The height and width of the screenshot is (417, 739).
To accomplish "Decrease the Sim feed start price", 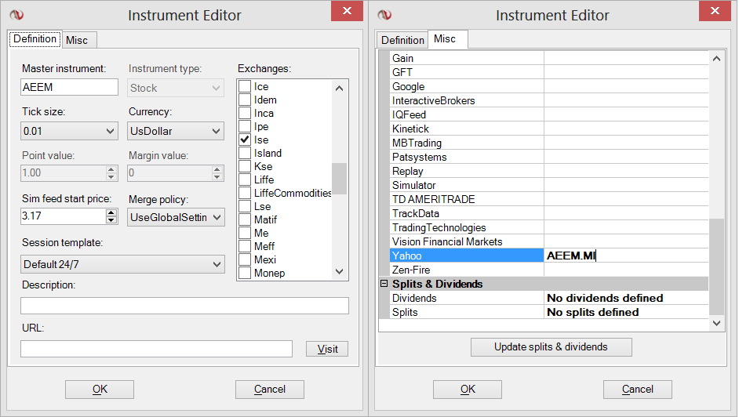I will tap(111, 220).
